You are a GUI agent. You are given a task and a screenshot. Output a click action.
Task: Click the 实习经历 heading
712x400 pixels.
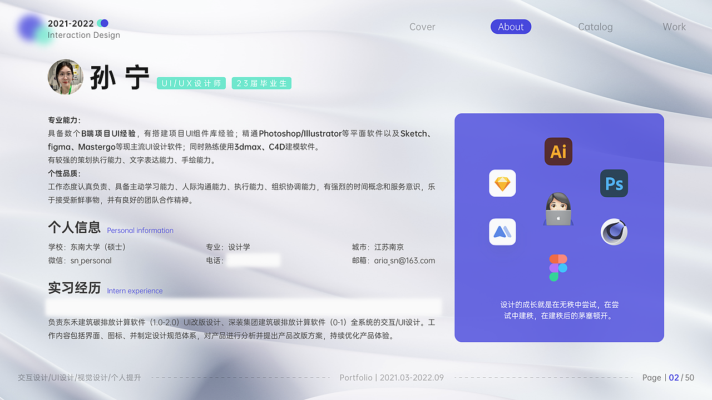point(75,288)
